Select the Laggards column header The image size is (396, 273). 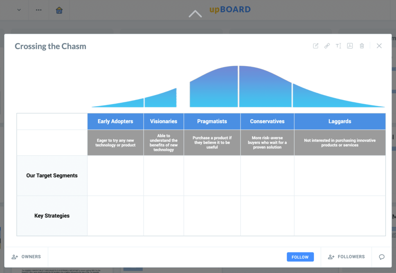pyautogui.click(x=340, y=121)
